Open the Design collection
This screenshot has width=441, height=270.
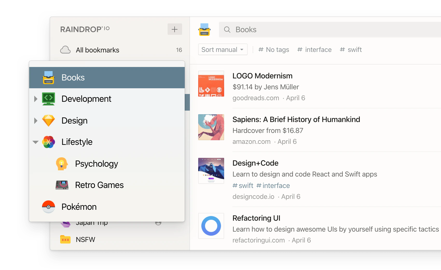pos(107,121)
